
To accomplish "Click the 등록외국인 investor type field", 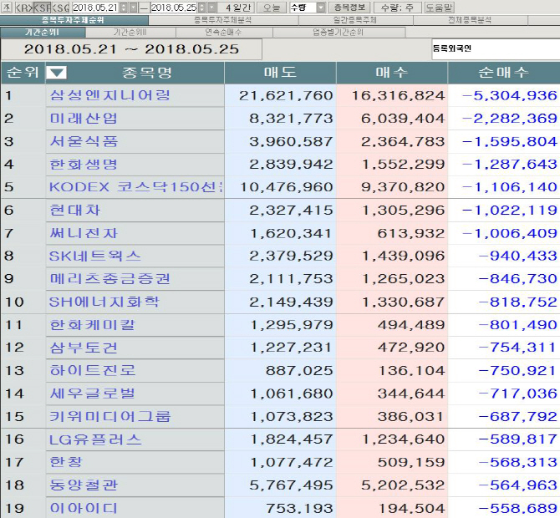I will 496,49.
